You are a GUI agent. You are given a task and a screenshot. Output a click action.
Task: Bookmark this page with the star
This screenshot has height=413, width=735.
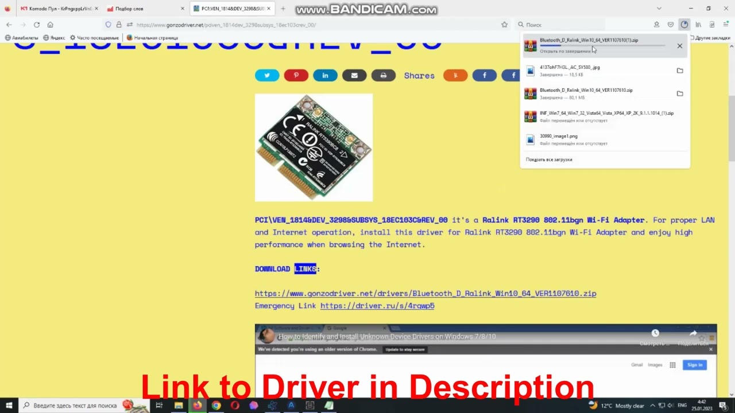[504, 25]
